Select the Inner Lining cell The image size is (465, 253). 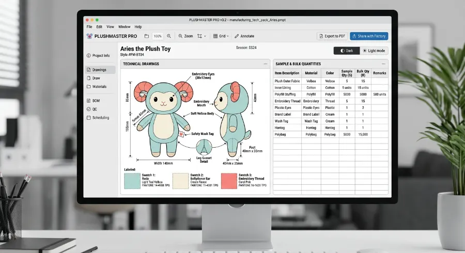(287, 88)
